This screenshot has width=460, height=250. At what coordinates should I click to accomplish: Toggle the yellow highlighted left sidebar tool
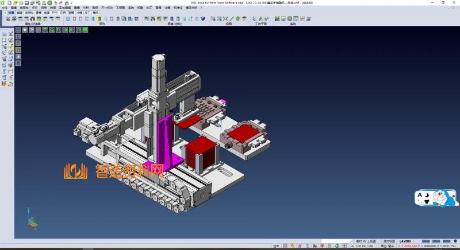click(18, 50)
